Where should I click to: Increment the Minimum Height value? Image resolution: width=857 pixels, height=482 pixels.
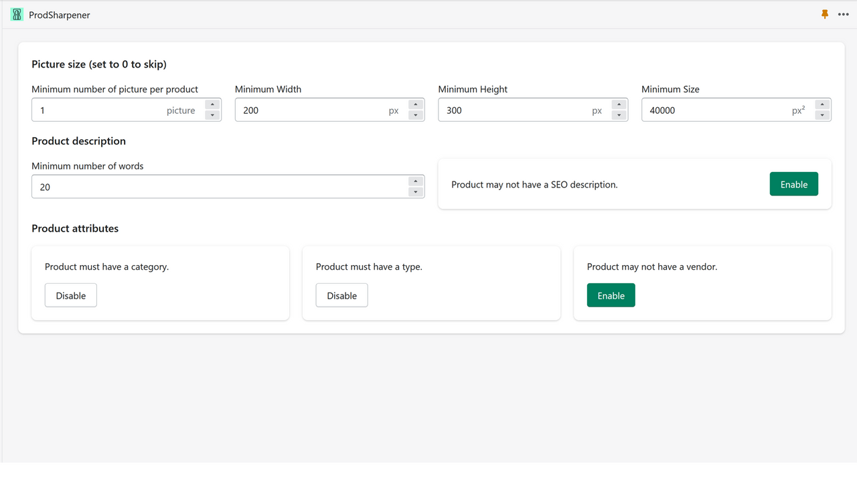point(619,104)
